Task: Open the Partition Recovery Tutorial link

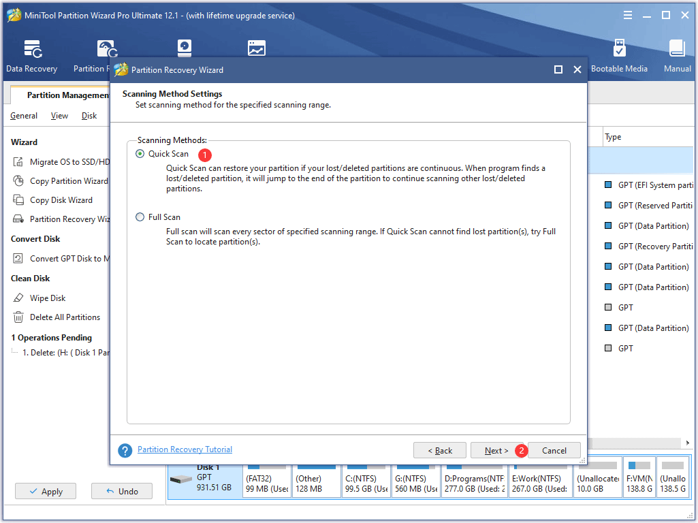Action: pos(185,449)
